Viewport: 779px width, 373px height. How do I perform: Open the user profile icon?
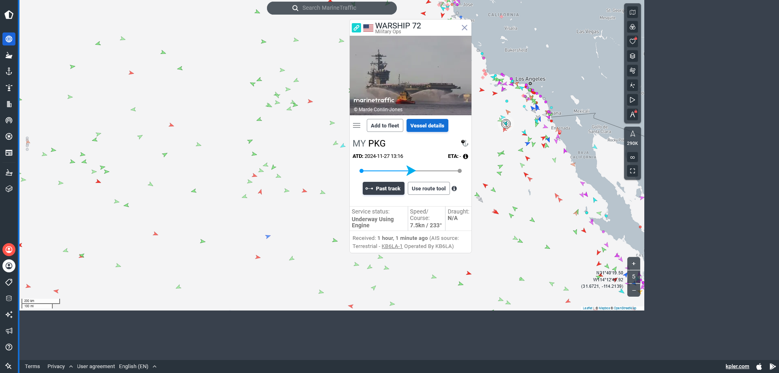[9, 266]
